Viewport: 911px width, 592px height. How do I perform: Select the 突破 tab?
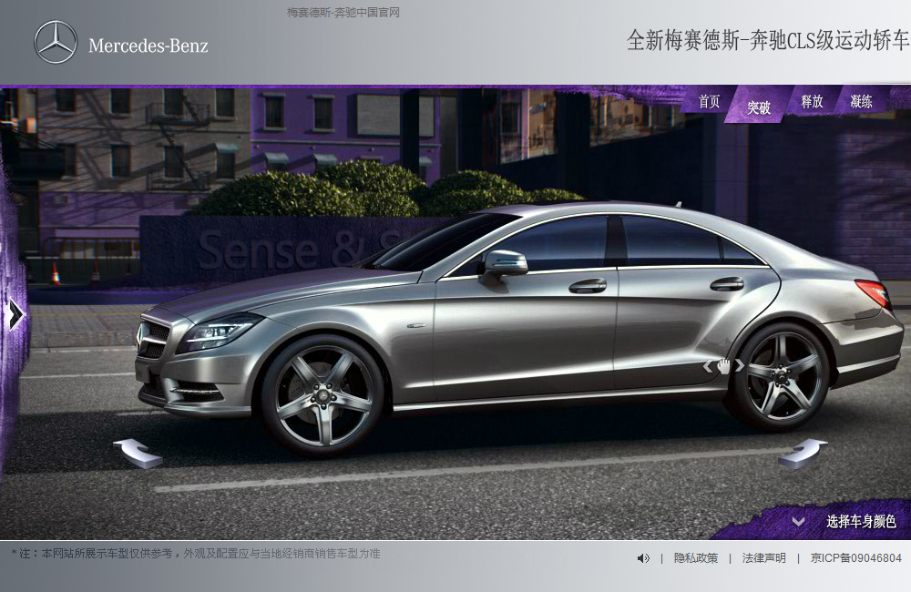[758, 107]
